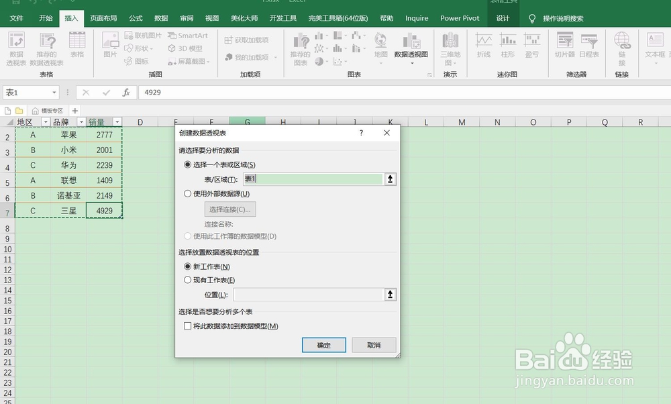Switch to the 公式 ribbon tab
Screen dimensions: 671x404
[136, 18]
